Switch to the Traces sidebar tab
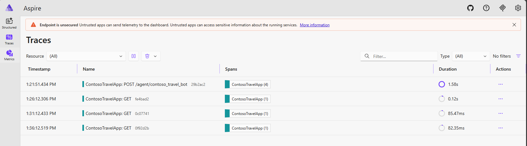This screenshot has height=146, width=527. pos(9,39)
